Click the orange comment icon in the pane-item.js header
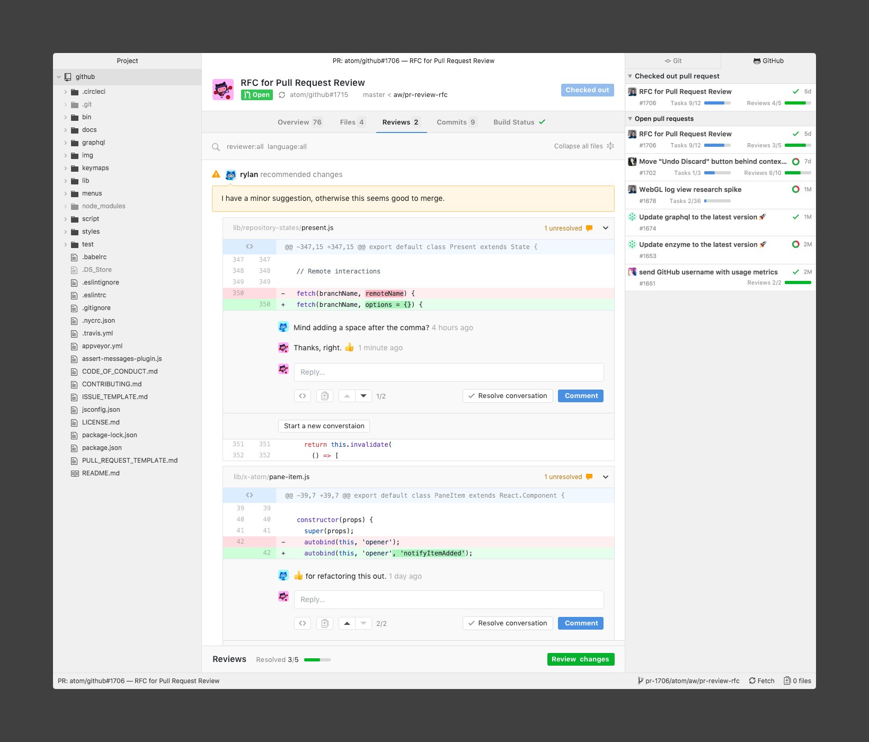 [589, 477]
